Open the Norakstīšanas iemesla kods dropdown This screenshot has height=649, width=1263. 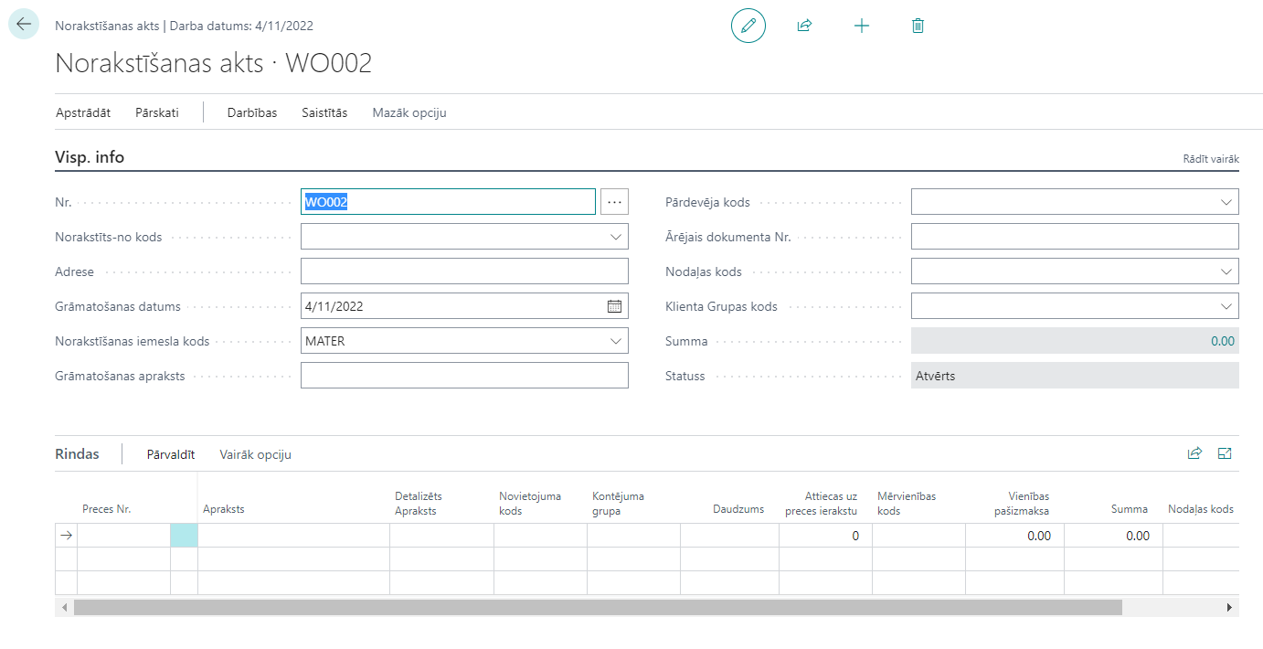click(615, 341)
